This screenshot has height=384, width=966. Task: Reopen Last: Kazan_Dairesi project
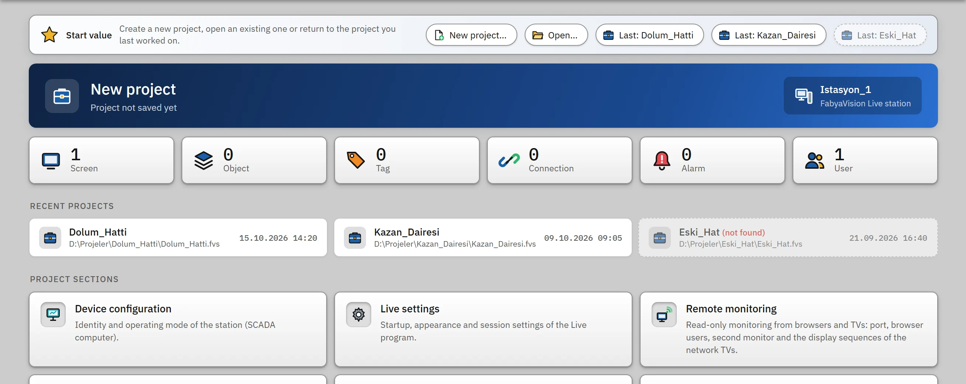(768, 35)
